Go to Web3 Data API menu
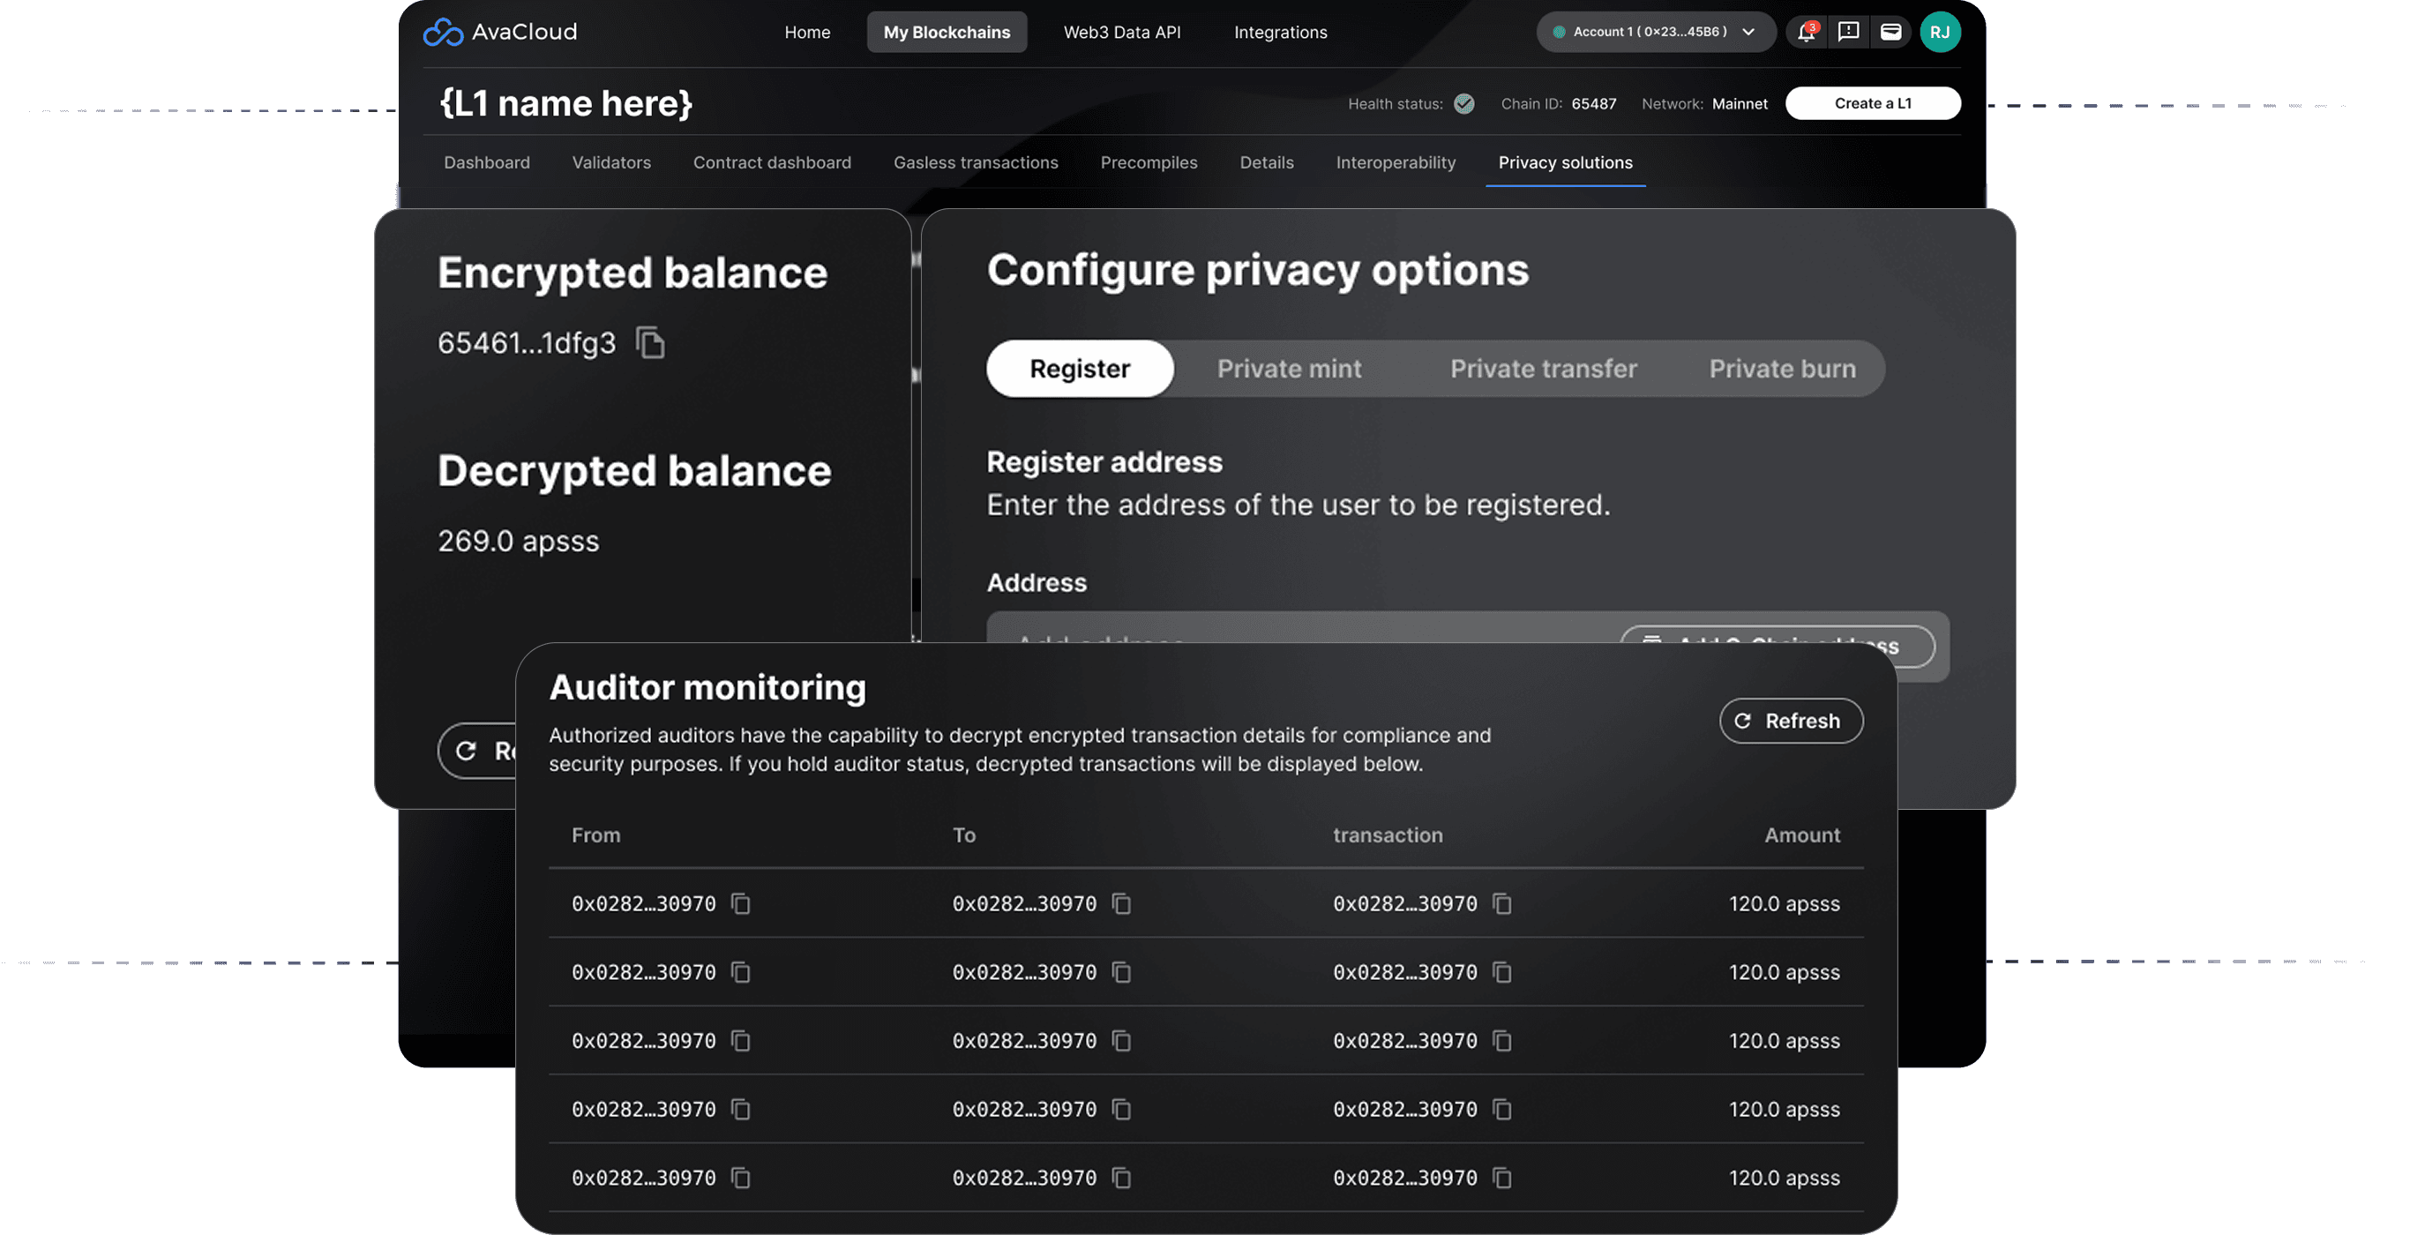 (1122, 32)
